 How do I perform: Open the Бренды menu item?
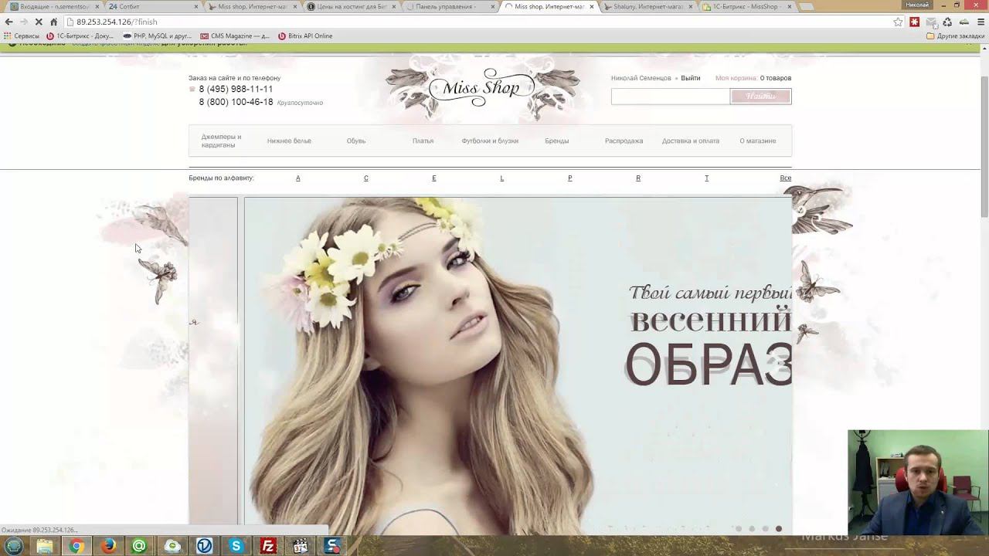click(556, 141)
